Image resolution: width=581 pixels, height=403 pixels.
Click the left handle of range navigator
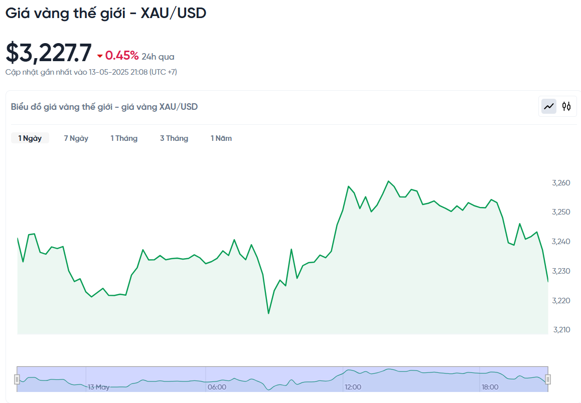tap(17, 379)
